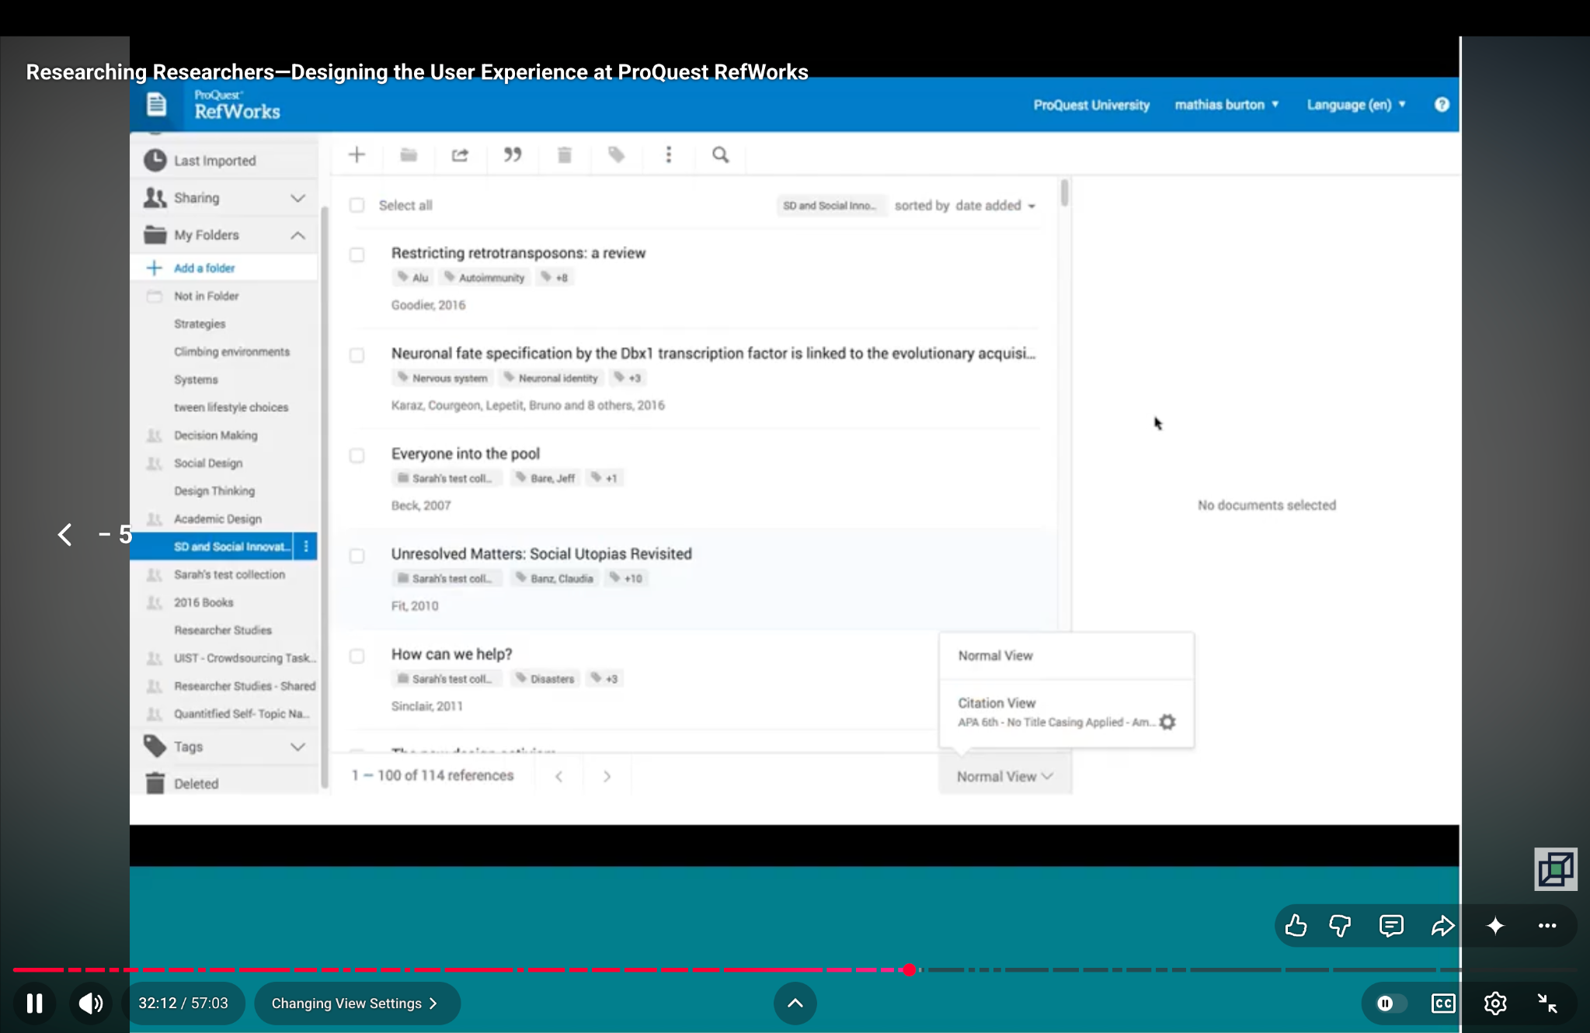The width and height of the screenshot is (1590, 1033).
Task: Click the sparkle ask icon
Action: tap(1495, 925)
